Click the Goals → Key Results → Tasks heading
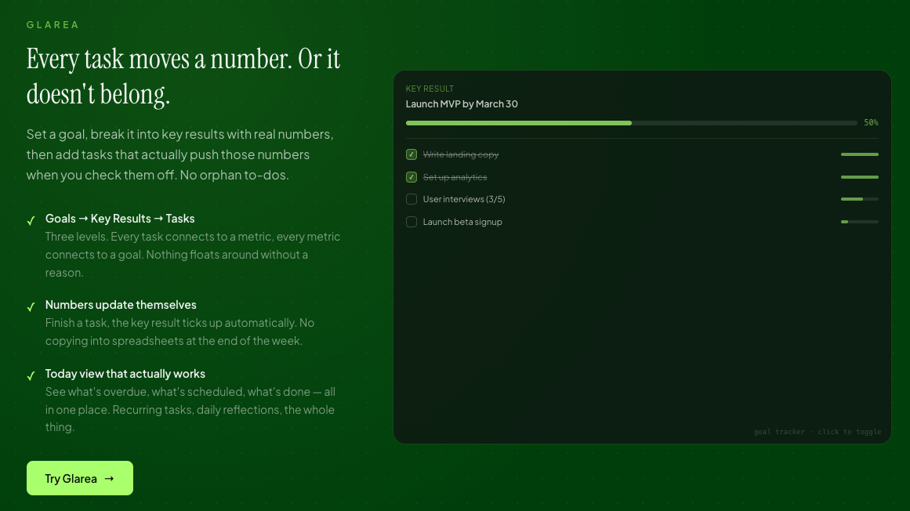The image size is (910, 511). tap(120, 219)
